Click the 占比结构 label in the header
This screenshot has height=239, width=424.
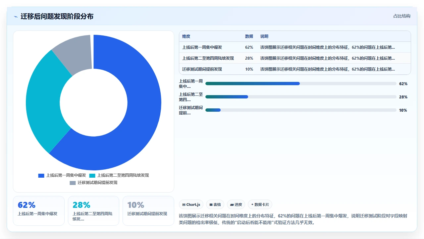pyautogui.click(x=402, y=16)
